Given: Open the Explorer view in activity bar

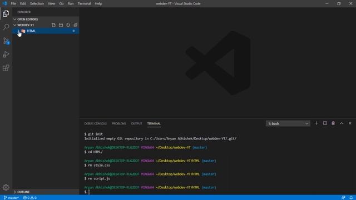Looking at the screenshot, I should [6, 13].
